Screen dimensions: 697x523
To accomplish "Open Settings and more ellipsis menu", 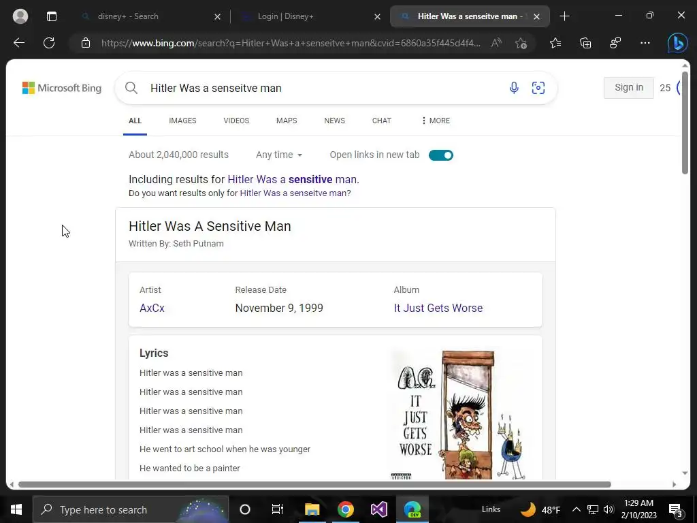I will [x=645, y=43].
